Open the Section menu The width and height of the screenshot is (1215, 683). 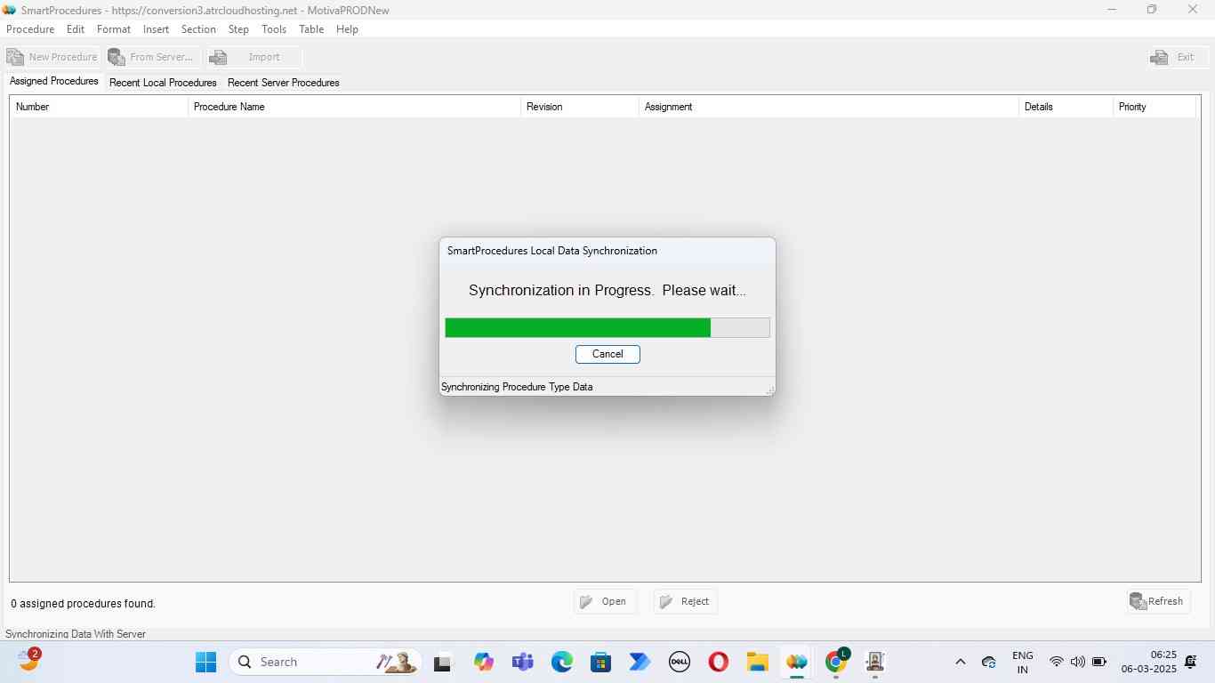(x=198, y=29)
